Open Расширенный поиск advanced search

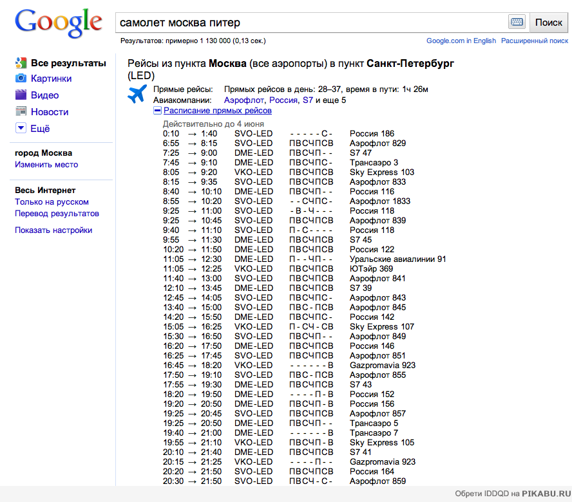pyautogui.click(x=535, y=41)
